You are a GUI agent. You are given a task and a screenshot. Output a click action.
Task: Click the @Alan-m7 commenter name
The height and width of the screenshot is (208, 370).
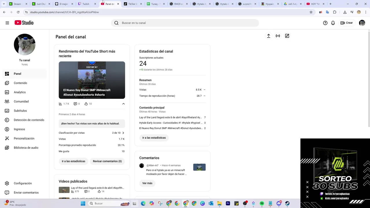point(152,166)
